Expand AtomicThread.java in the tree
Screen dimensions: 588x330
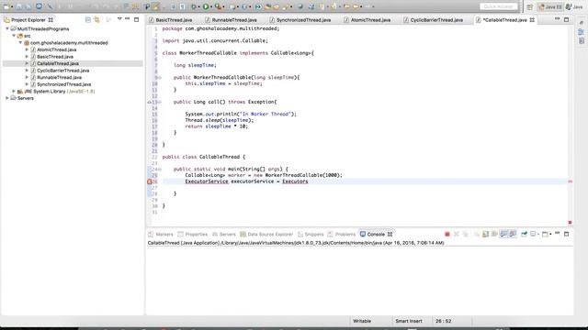27,49
